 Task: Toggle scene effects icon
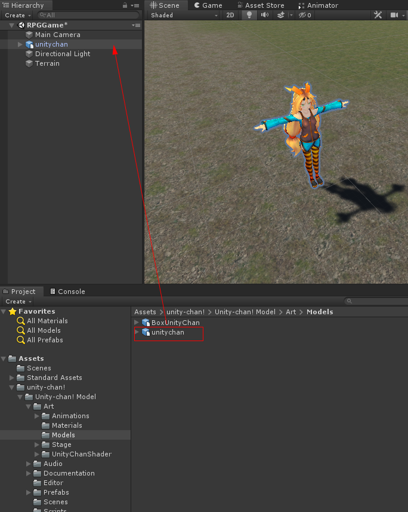coord(280,16)
